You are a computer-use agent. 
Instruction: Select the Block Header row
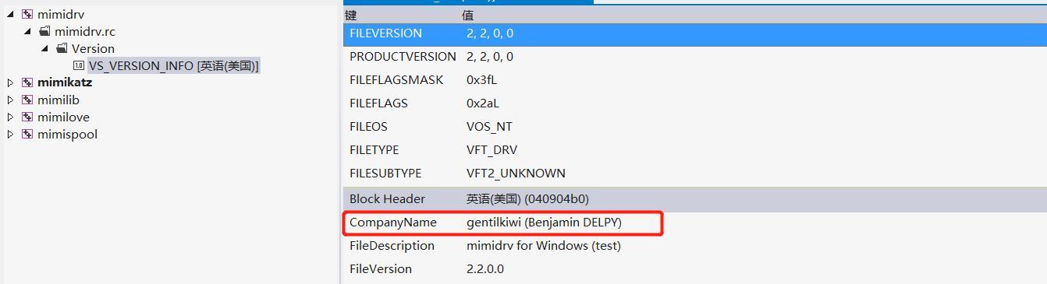pyautogui.click(x=695, y=199)
